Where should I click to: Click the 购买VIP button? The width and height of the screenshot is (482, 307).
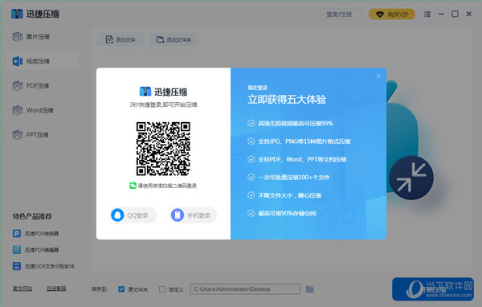coord(392,14)
